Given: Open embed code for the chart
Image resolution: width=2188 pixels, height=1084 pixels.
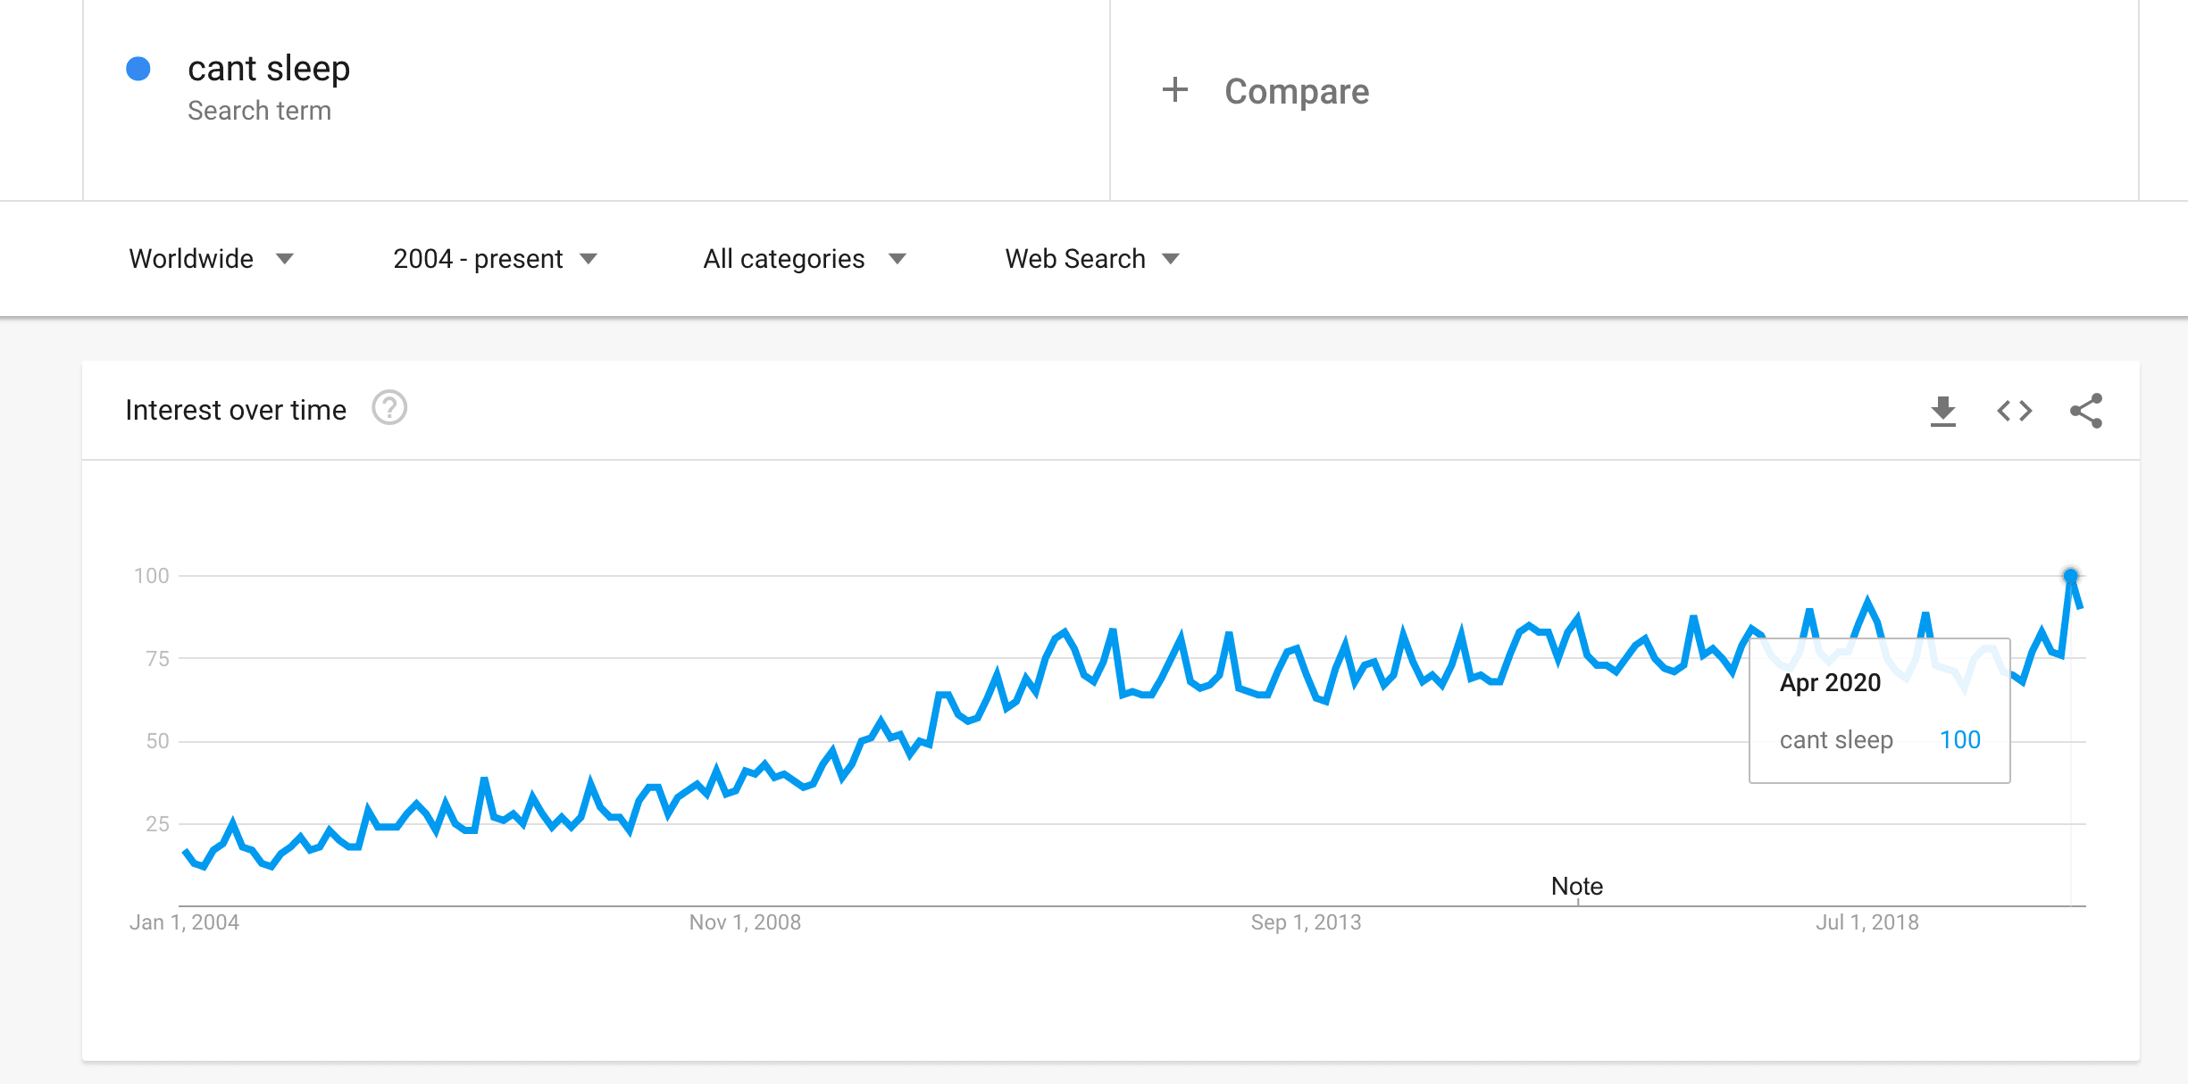Looking at the screenshot, I should 2014,411.
